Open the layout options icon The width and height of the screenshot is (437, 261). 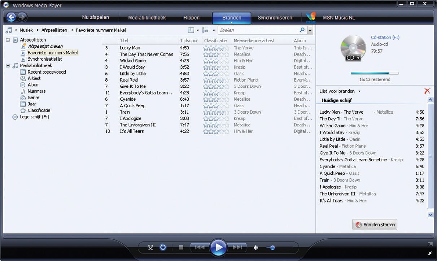click(x=191, y=30)
